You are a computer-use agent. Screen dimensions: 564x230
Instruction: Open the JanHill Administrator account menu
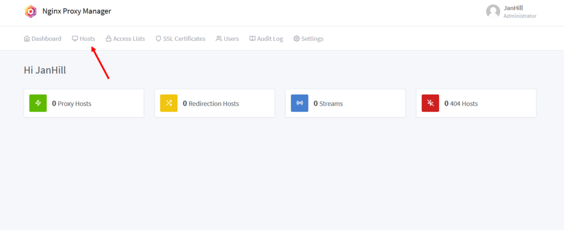pyautogui.click(x=511, y=12)
